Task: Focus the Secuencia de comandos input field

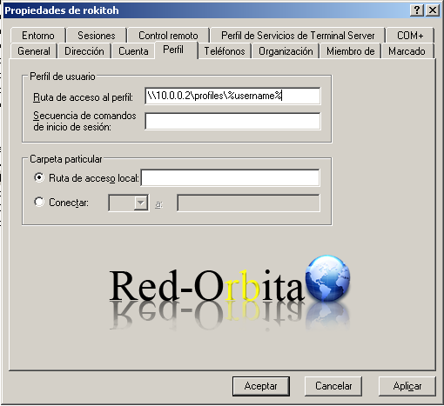Action: pyautogui.click(x=232, y=121)
